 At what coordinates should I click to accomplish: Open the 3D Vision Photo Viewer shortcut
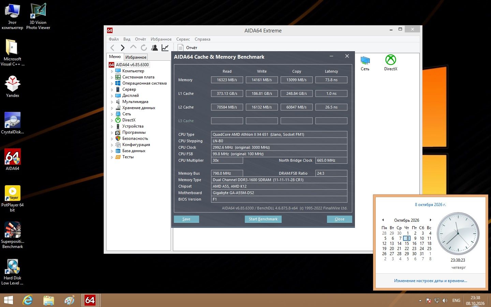coord(38,16)
